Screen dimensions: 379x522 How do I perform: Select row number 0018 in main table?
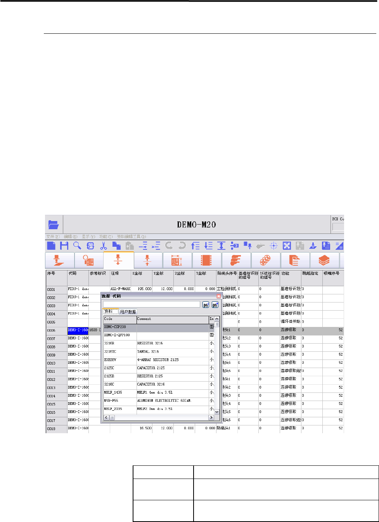click(56, 429)
